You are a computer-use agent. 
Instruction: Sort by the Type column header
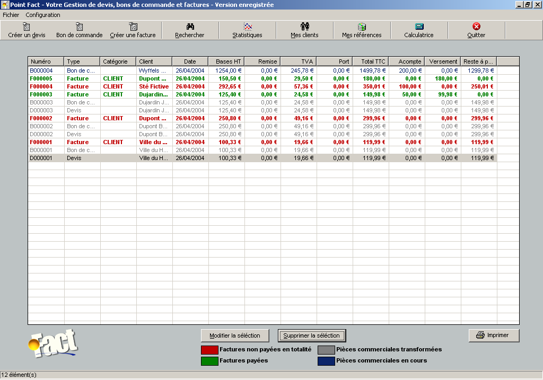click(82, 61)
